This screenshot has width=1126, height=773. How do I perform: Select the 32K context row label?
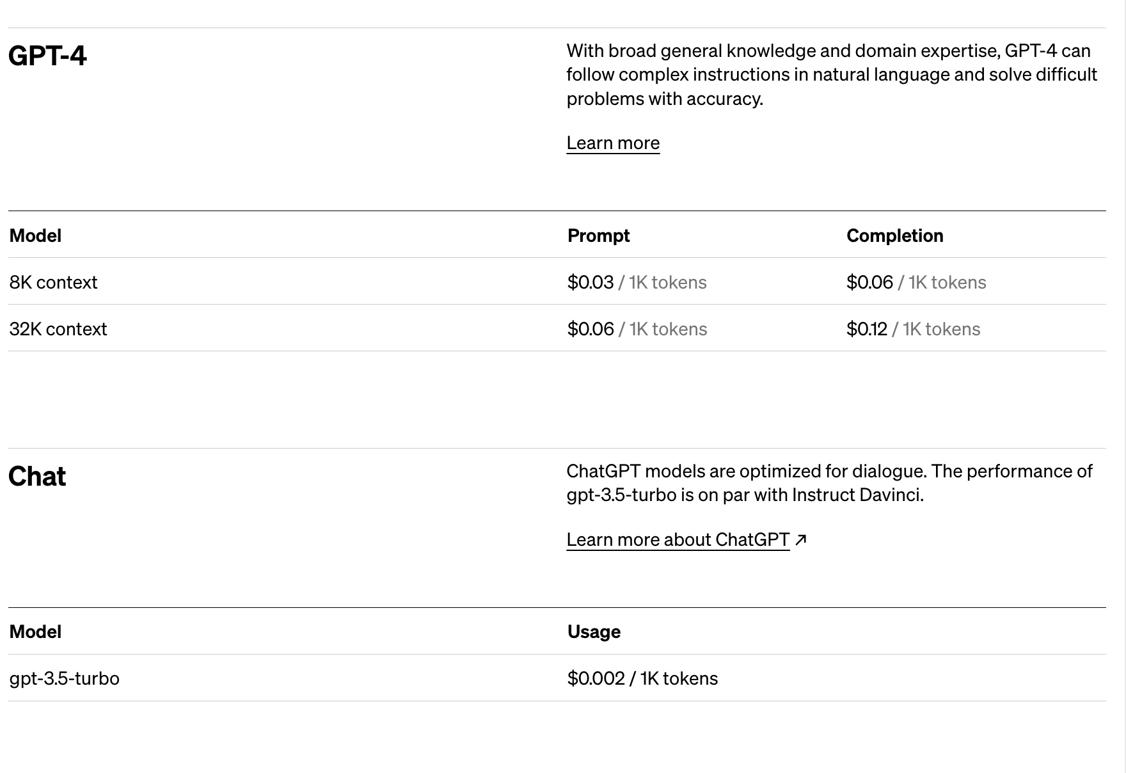tap(58, 329)
